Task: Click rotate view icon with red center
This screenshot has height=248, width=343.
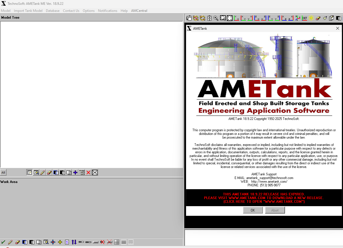Action: pos(196,18)
